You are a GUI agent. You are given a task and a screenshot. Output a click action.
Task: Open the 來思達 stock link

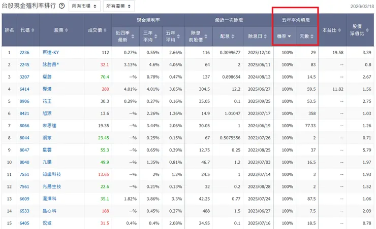49,126
